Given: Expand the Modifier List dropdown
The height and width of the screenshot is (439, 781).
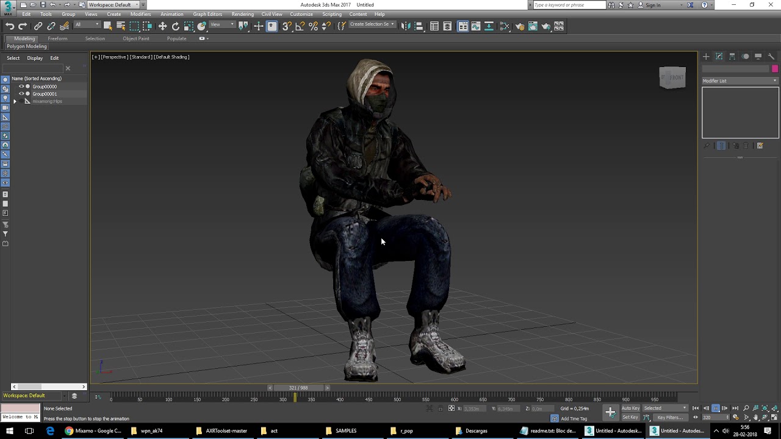Looking at the screenshot, I should [740, 80].
